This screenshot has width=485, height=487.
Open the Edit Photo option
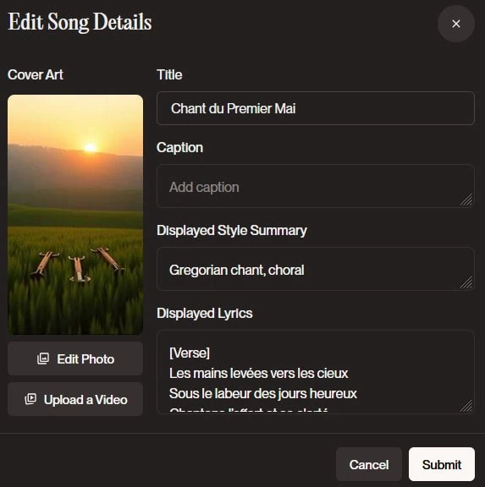click(75, 358)
